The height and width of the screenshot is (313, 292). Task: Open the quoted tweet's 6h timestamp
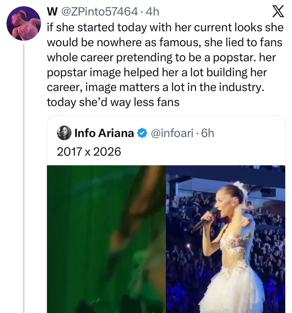(x=208, y=133)
